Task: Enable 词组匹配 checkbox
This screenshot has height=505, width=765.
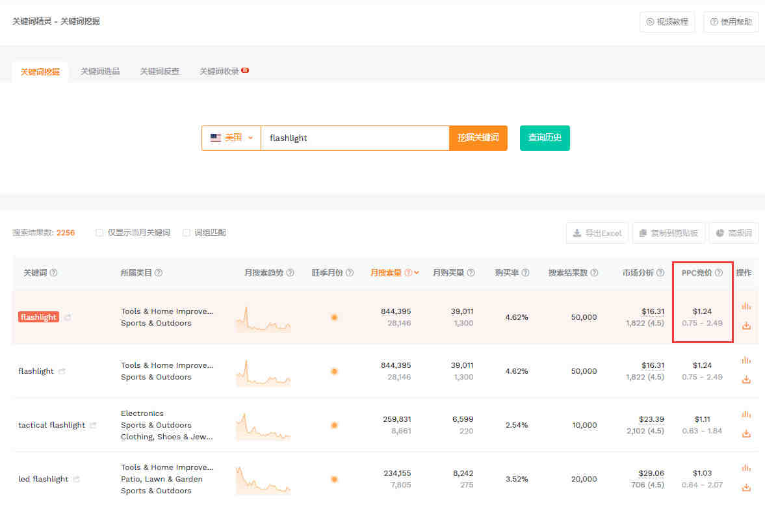Action: point(187,233)
